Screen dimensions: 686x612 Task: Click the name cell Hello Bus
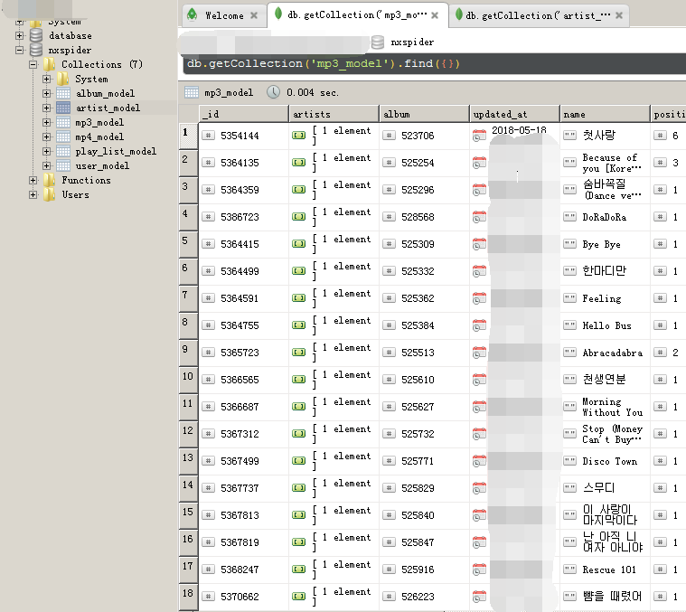(x=606, y=325)
